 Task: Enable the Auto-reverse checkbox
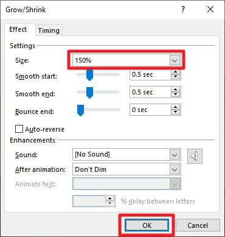pos(19,129)
